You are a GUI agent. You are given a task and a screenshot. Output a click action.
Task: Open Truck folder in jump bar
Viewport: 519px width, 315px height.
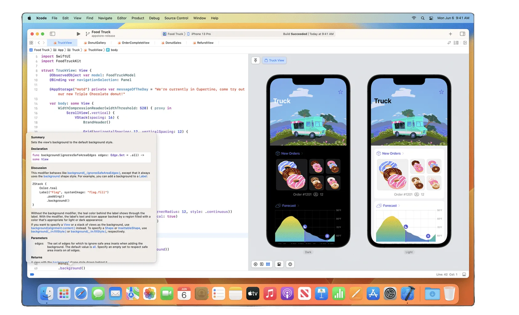(74, 50)
